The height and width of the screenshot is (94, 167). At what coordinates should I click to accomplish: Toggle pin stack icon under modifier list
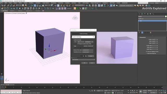[139, 32]
